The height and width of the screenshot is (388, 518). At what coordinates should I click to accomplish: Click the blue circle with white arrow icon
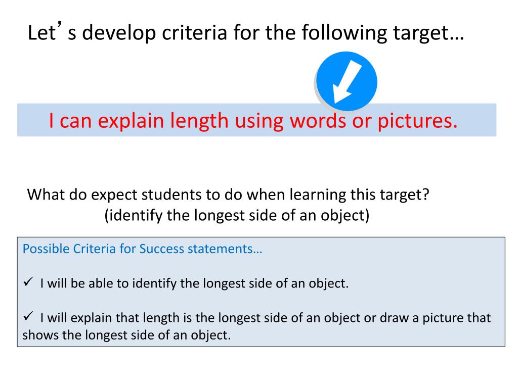tap(347, 81)
